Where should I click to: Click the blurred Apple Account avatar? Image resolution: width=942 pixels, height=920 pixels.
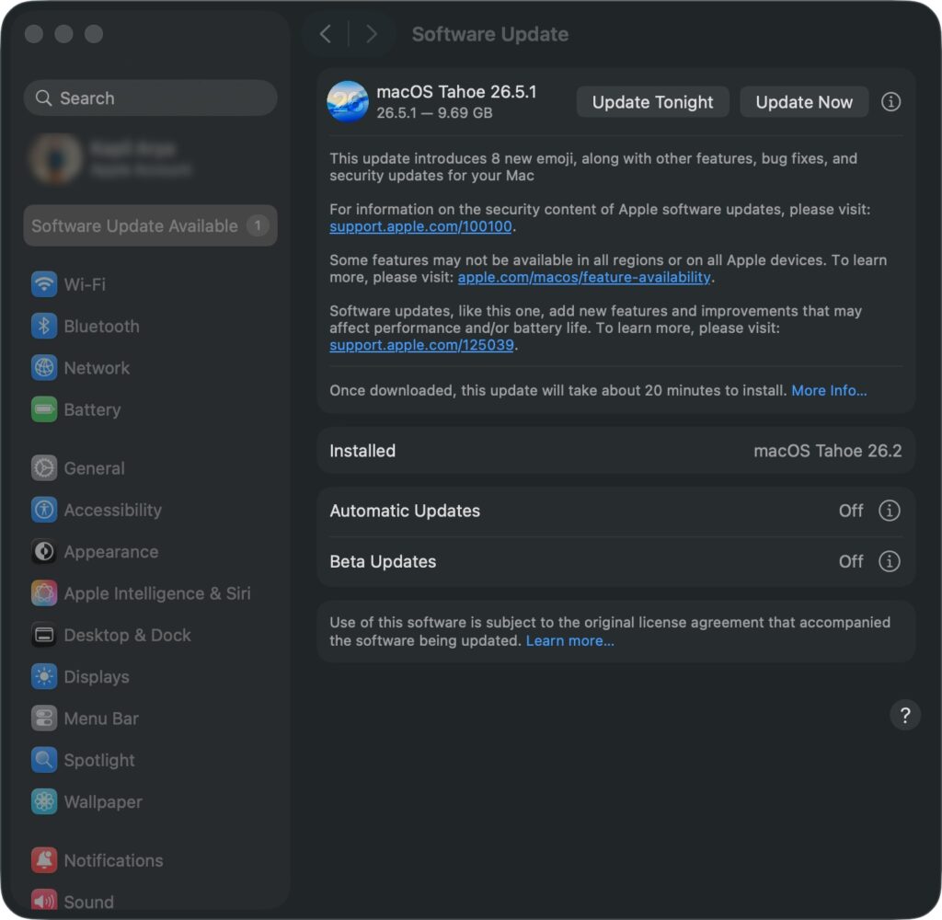pos(56,158)
